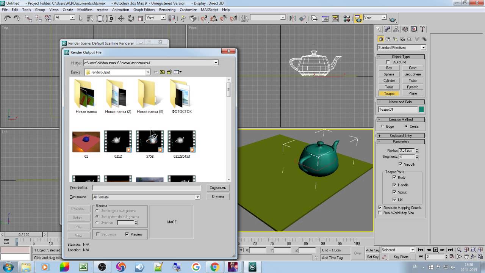Collapse the Parameters rollout
This screenshot has height=273, width=485.
pos(401,142)
